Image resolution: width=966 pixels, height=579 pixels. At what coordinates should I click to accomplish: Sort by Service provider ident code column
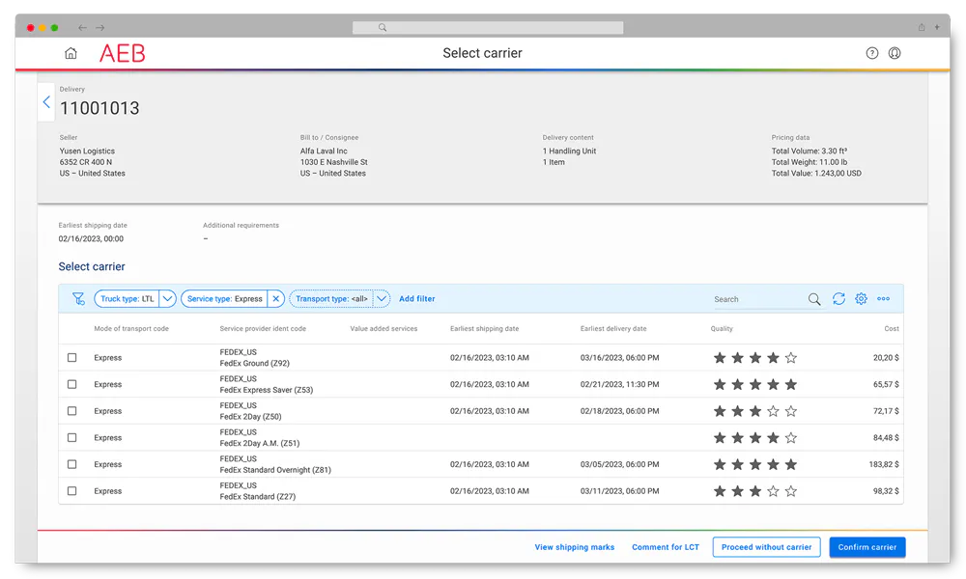point(263,328)
